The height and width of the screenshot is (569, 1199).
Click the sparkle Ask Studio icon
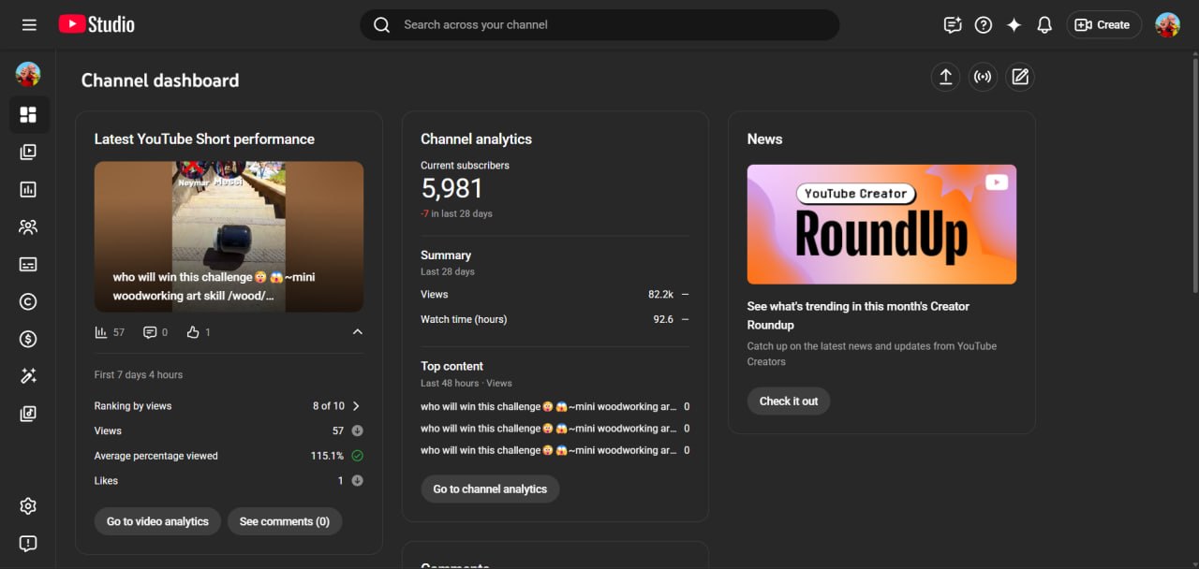pyautogui.click(x=1014, y=25)
